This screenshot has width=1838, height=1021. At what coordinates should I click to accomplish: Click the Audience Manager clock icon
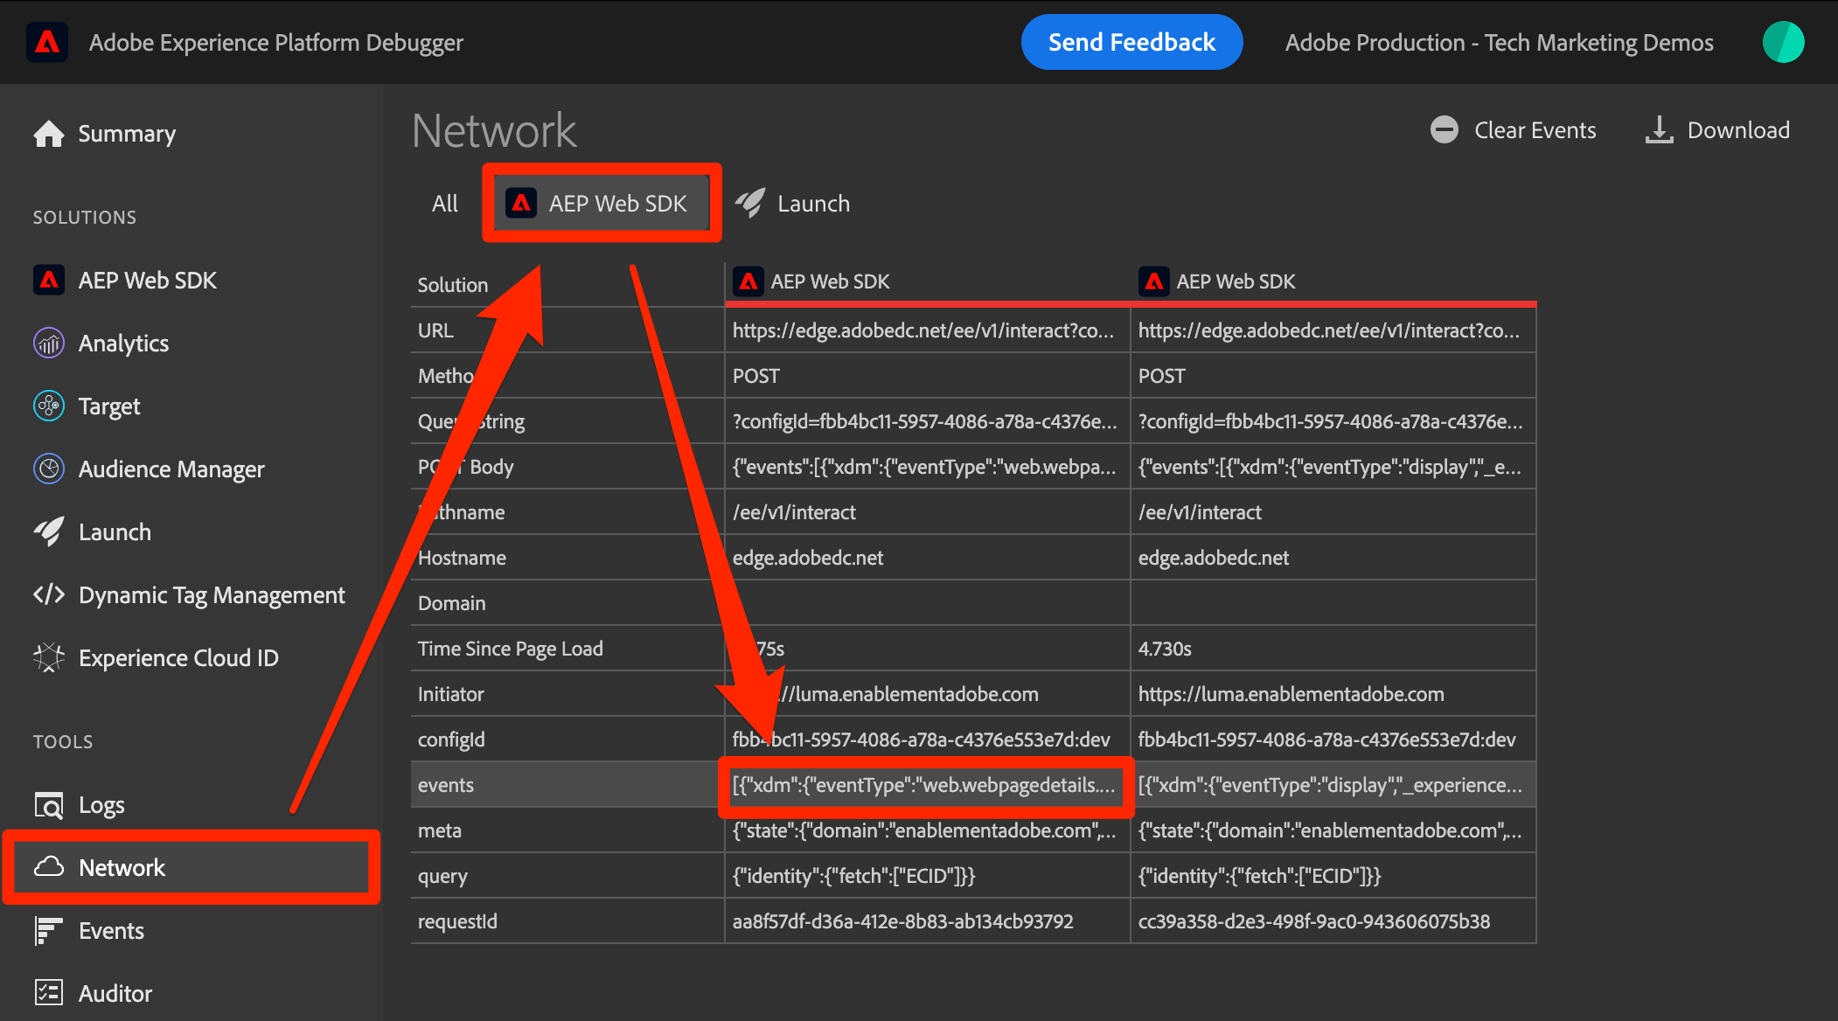point(49,469)
